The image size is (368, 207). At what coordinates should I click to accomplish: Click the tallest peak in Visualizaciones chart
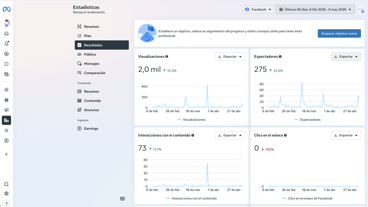point(207,85)
